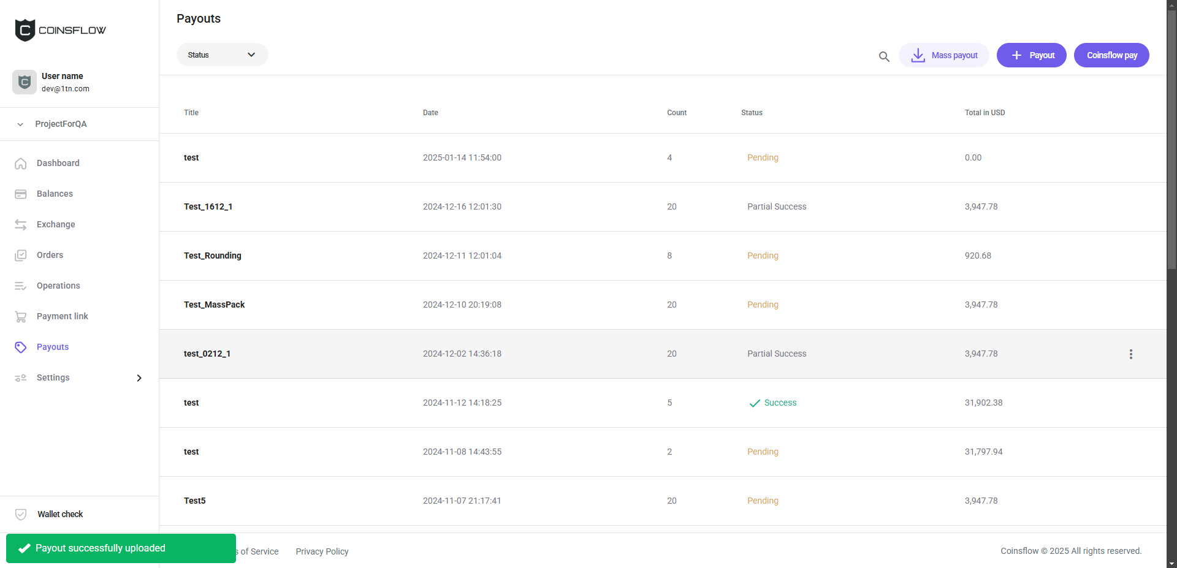Click the Payment link cart icon
The image size is (1177, 568).
tap(21, 317)
